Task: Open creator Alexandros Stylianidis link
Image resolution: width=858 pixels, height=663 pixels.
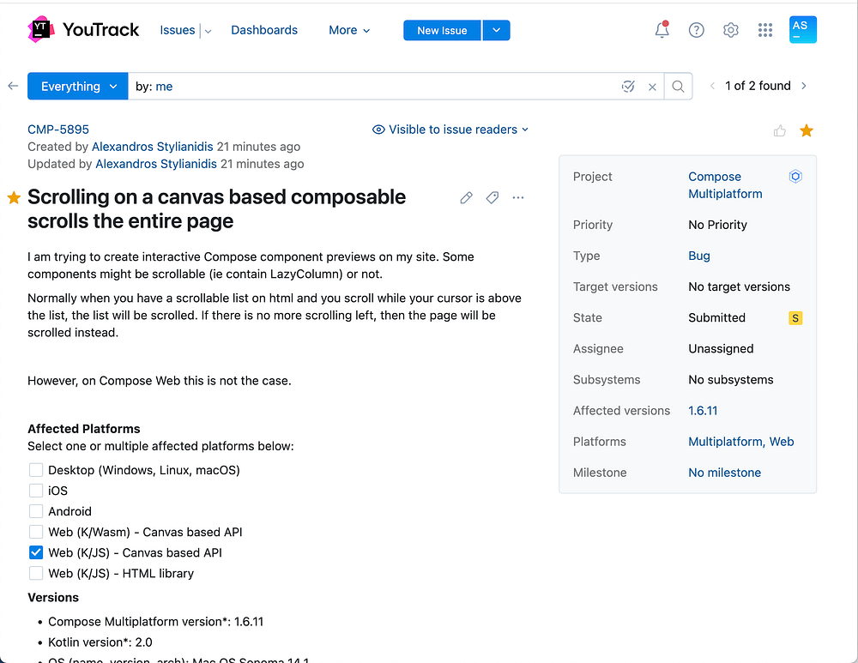Action: tap(152, 147)
